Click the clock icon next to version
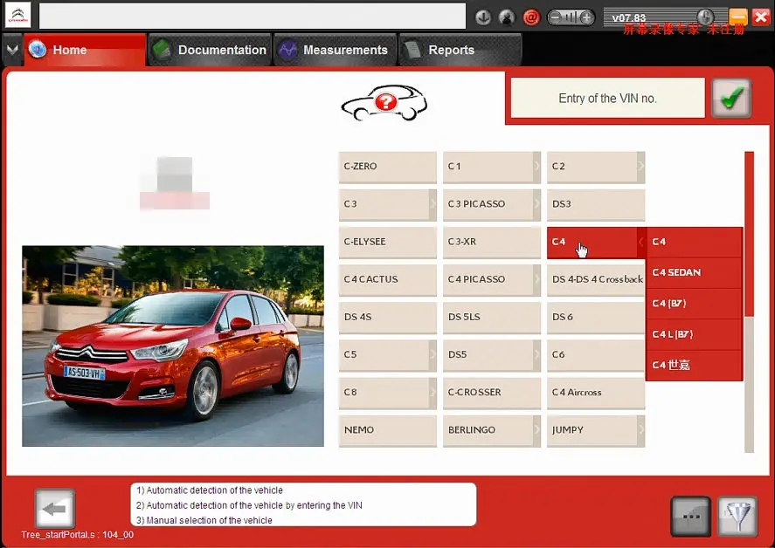 [x=706, y=17]
